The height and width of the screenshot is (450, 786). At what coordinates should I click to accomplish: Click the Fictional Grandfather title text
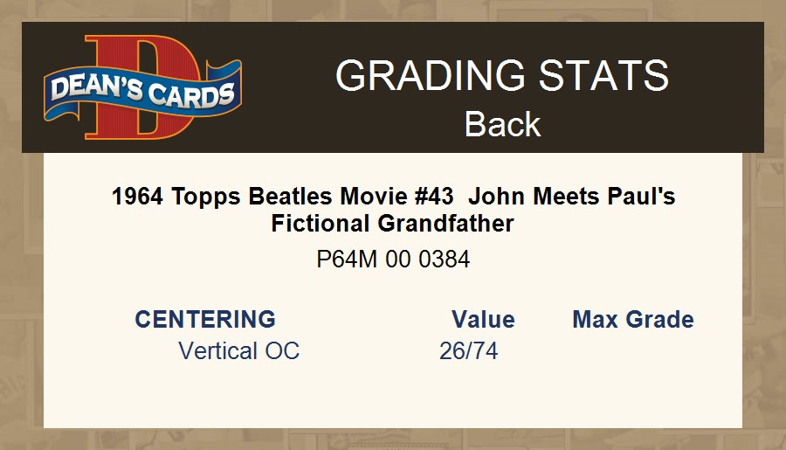coord(393,224)
